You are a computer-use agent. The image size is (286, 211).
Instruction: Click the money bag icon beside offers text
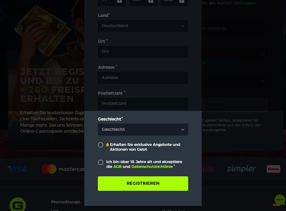tap(107, 145)
